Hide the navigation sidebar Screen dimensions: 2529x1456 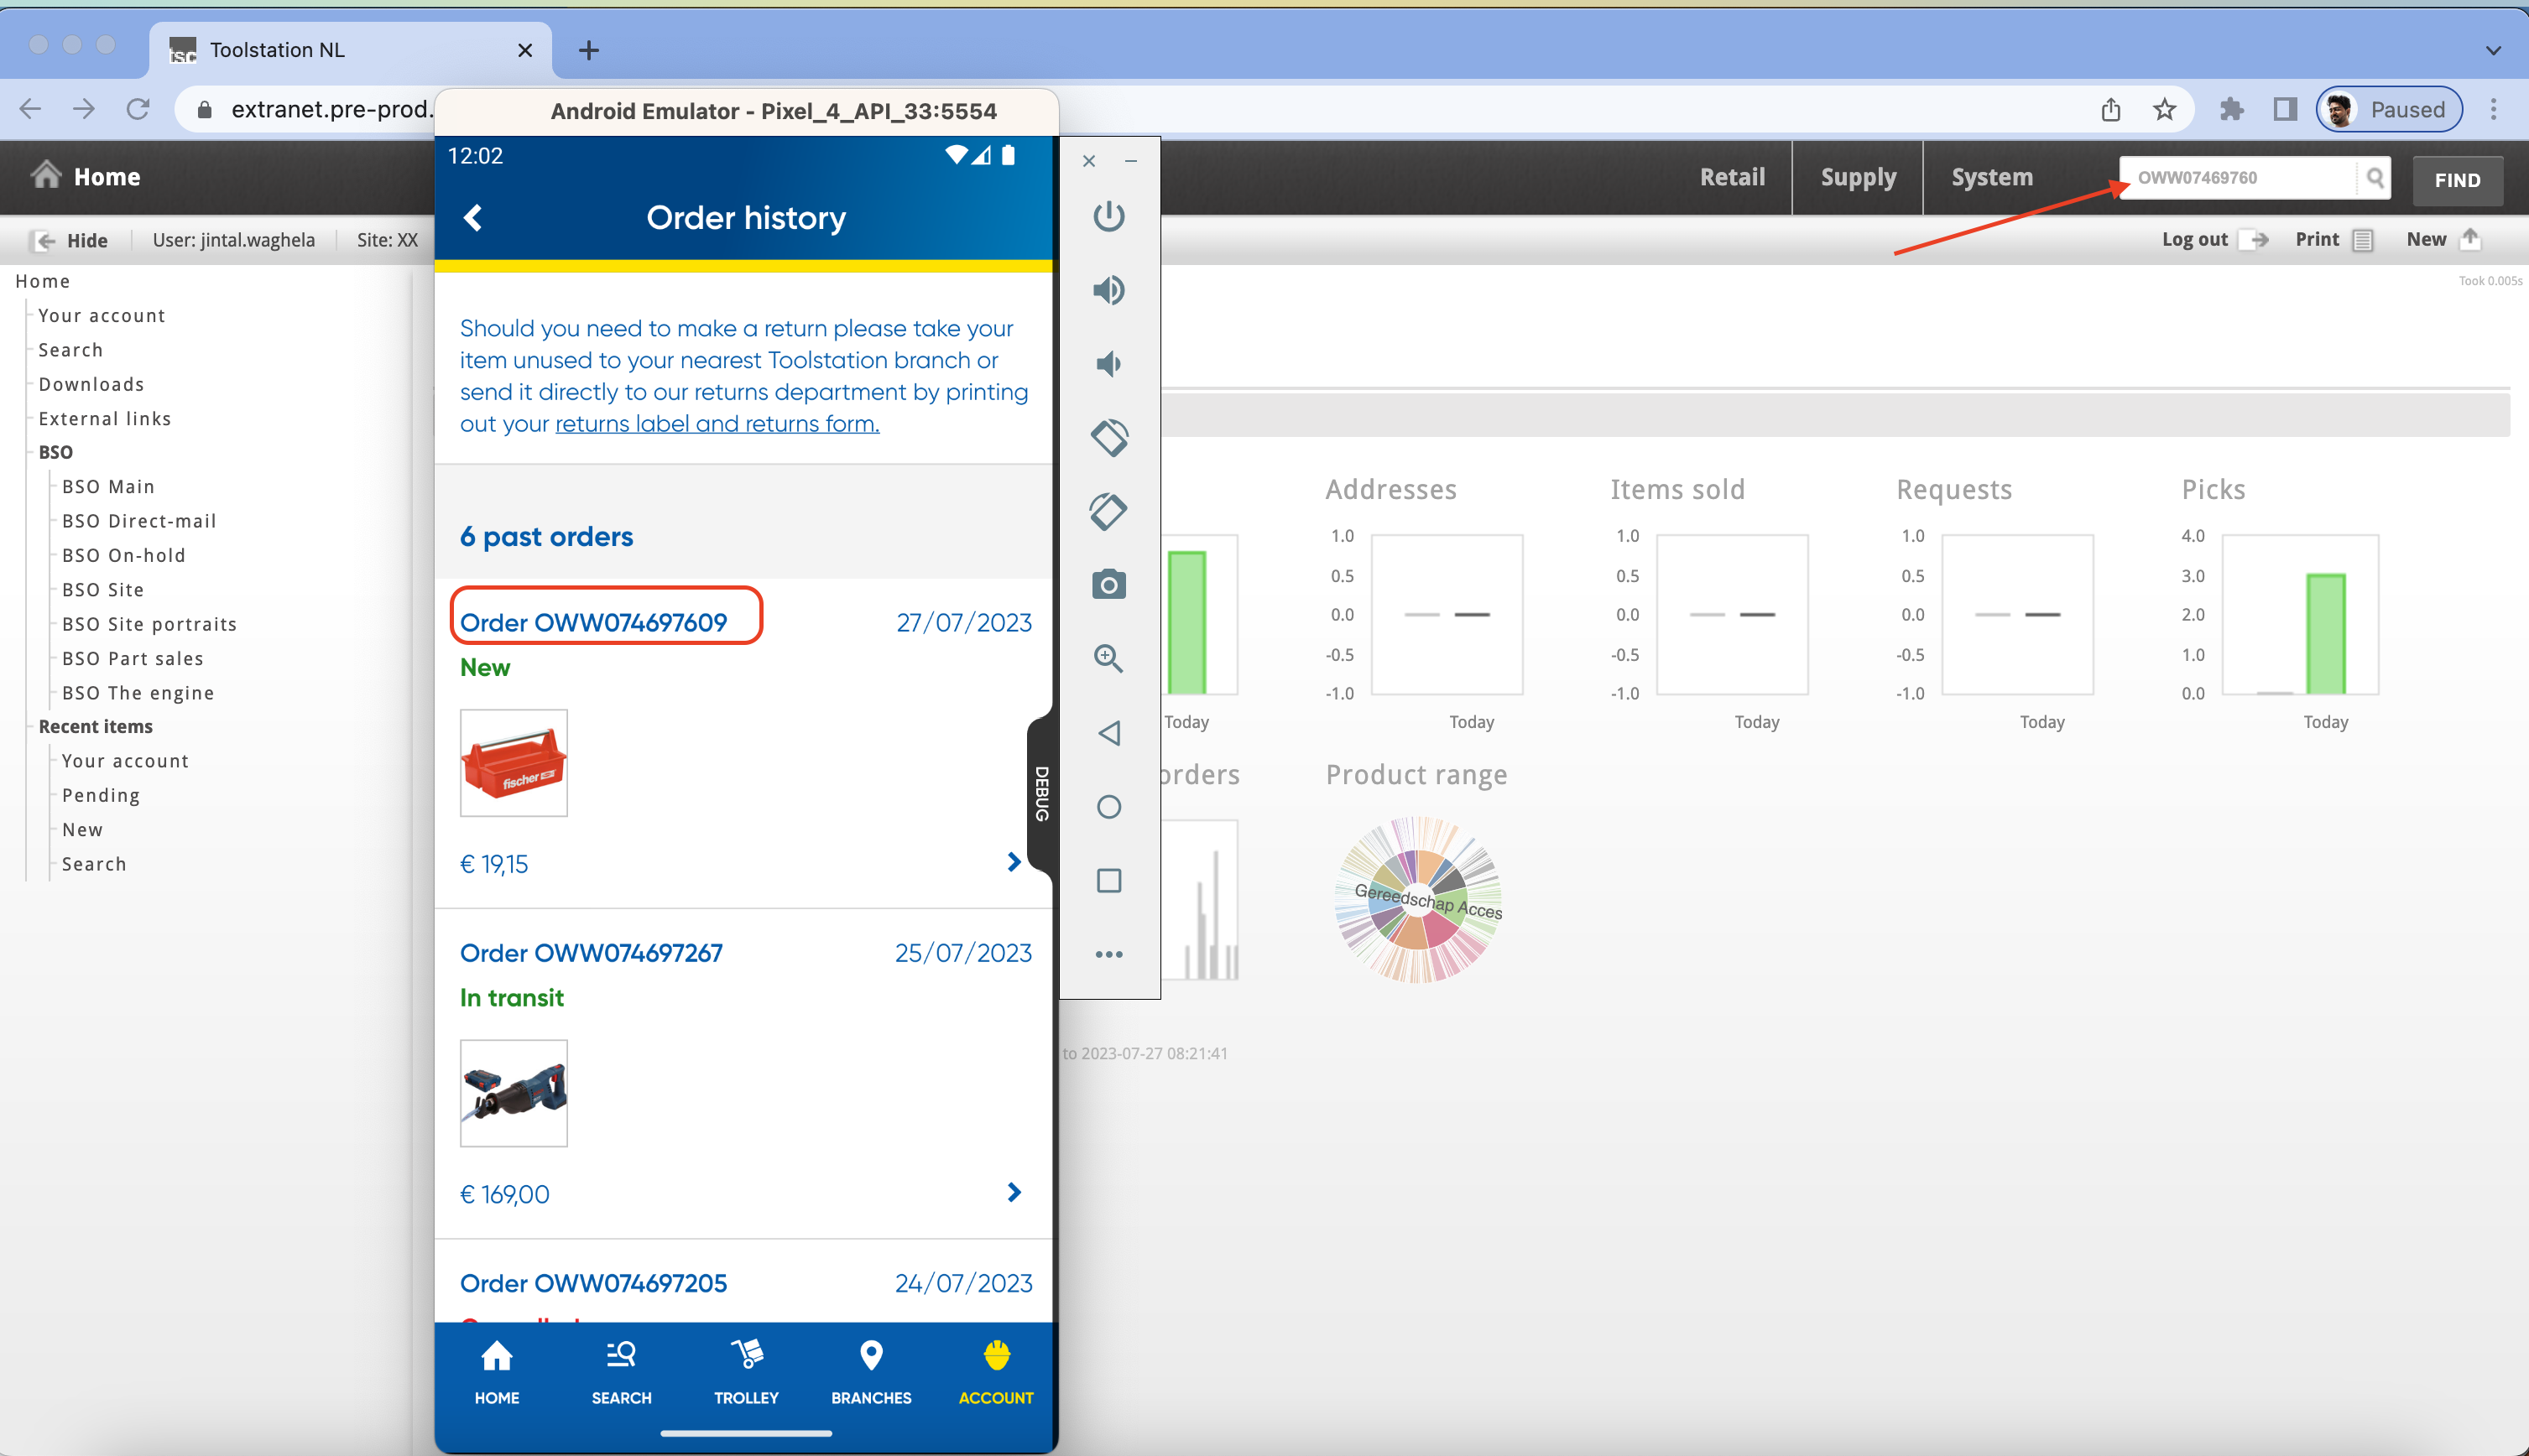tap(71, 240)
